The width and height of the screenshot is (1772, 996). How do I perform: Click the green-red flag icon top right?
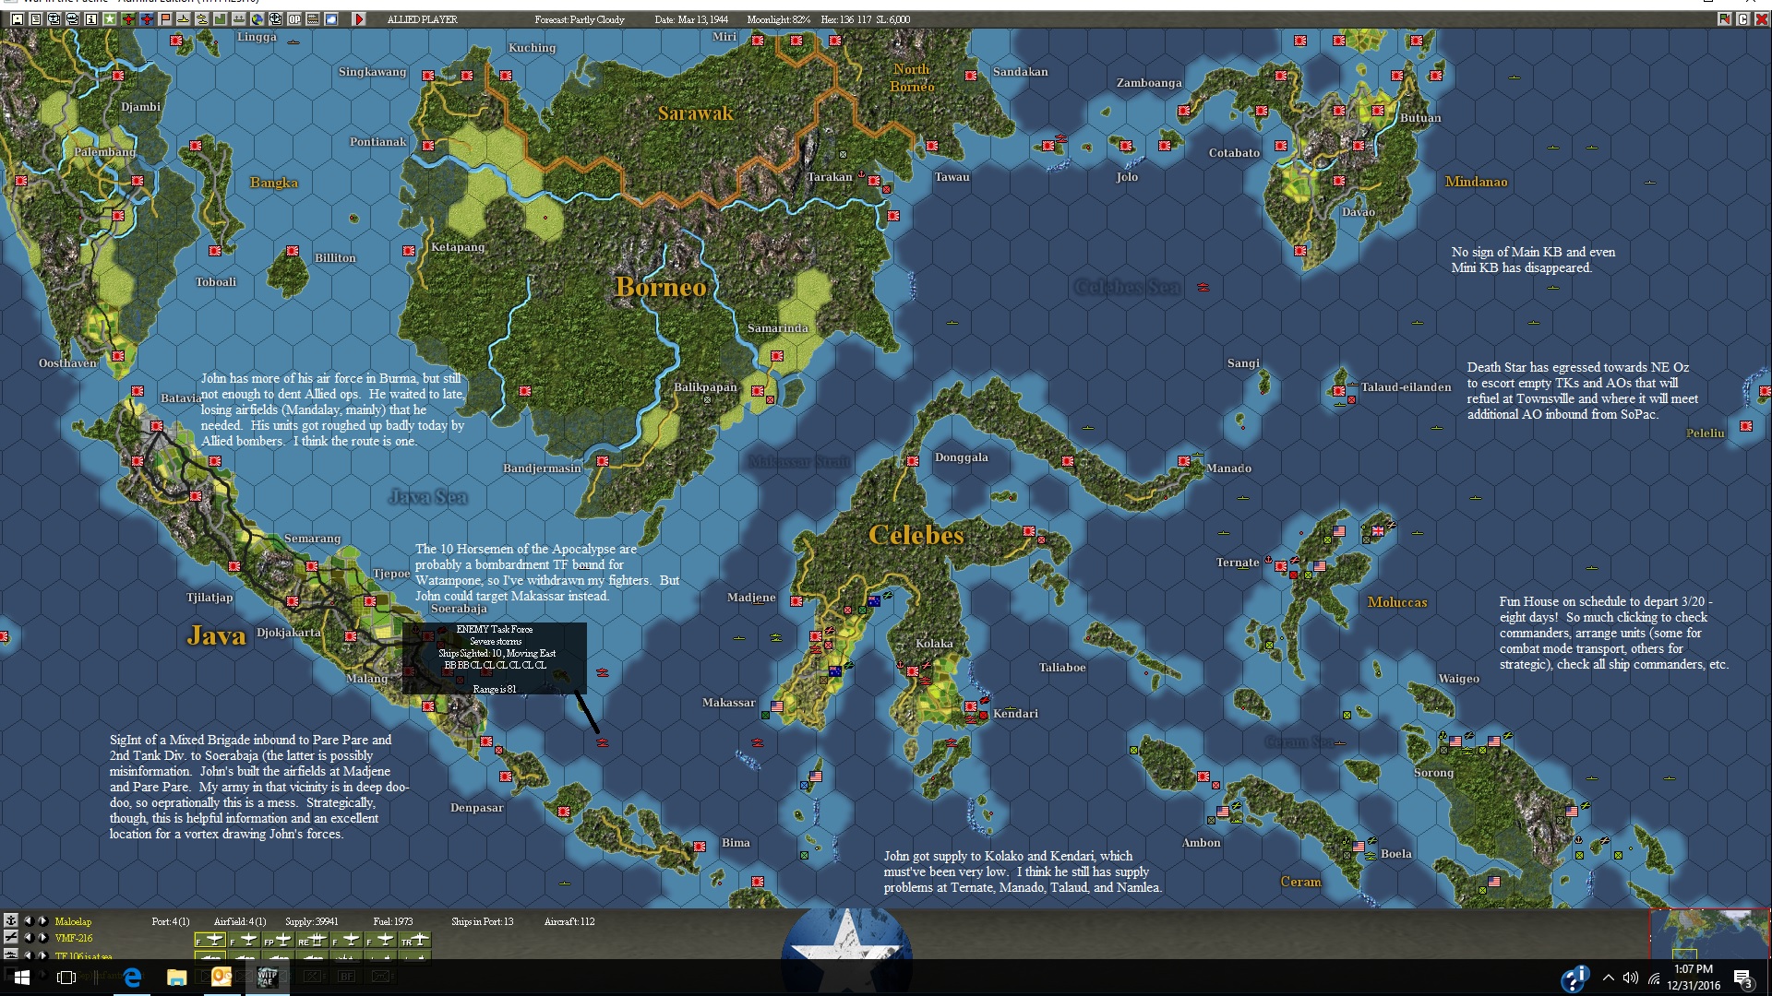point(1724,18)
